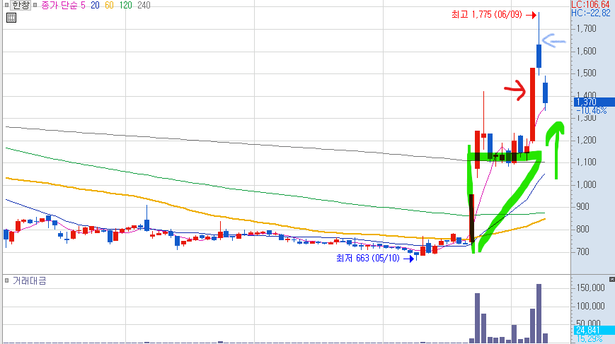615x344 pixels.
Task: Click the LC:106.64 readout
Action: point(590,5)
